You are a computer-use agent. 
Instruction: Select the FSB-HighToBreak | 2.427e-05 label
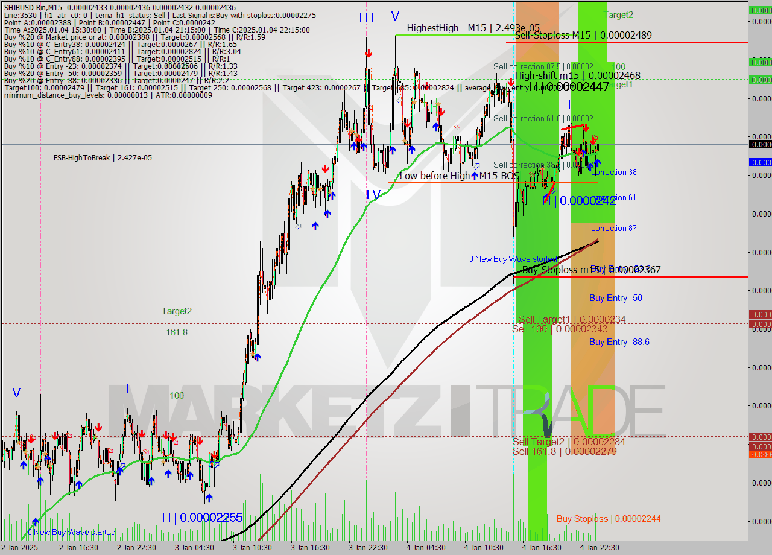(103, 158)
